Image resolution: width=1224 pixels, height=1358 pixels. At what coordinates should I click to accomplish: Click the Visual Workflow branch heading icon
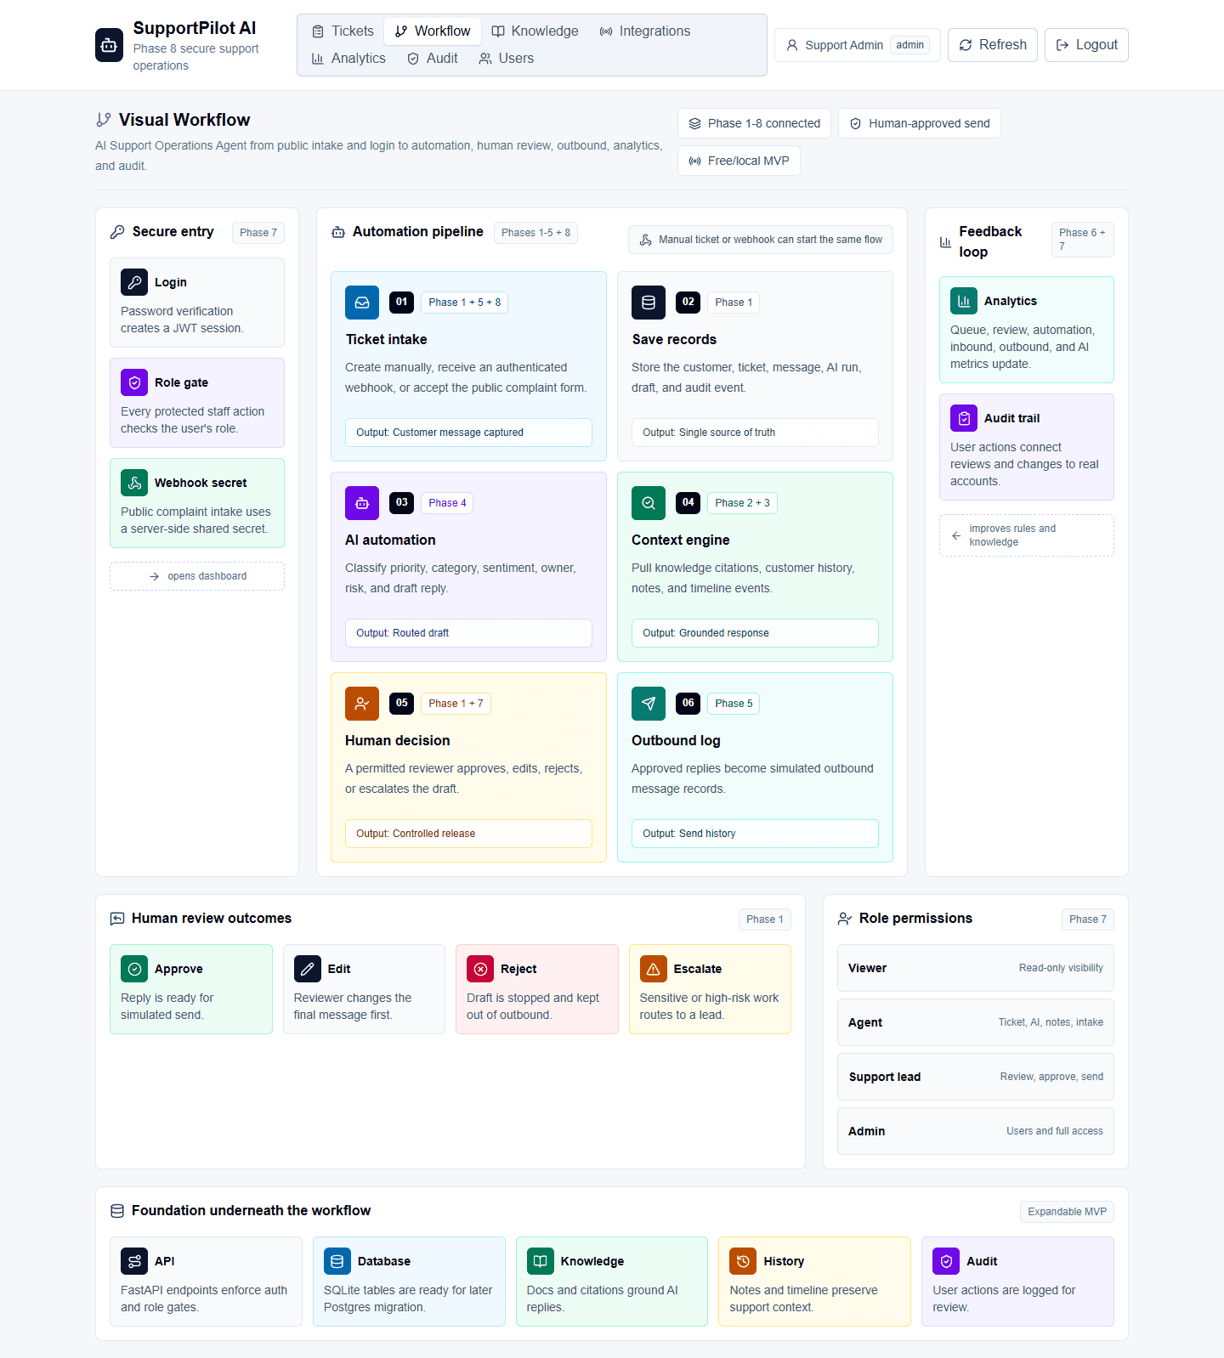coord(104,120)
